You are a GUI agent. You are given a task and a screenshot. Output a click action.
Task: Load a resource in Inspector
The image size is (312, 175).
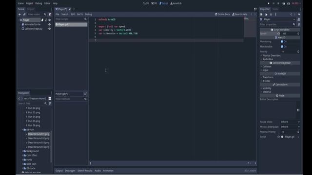click(266, 15)
